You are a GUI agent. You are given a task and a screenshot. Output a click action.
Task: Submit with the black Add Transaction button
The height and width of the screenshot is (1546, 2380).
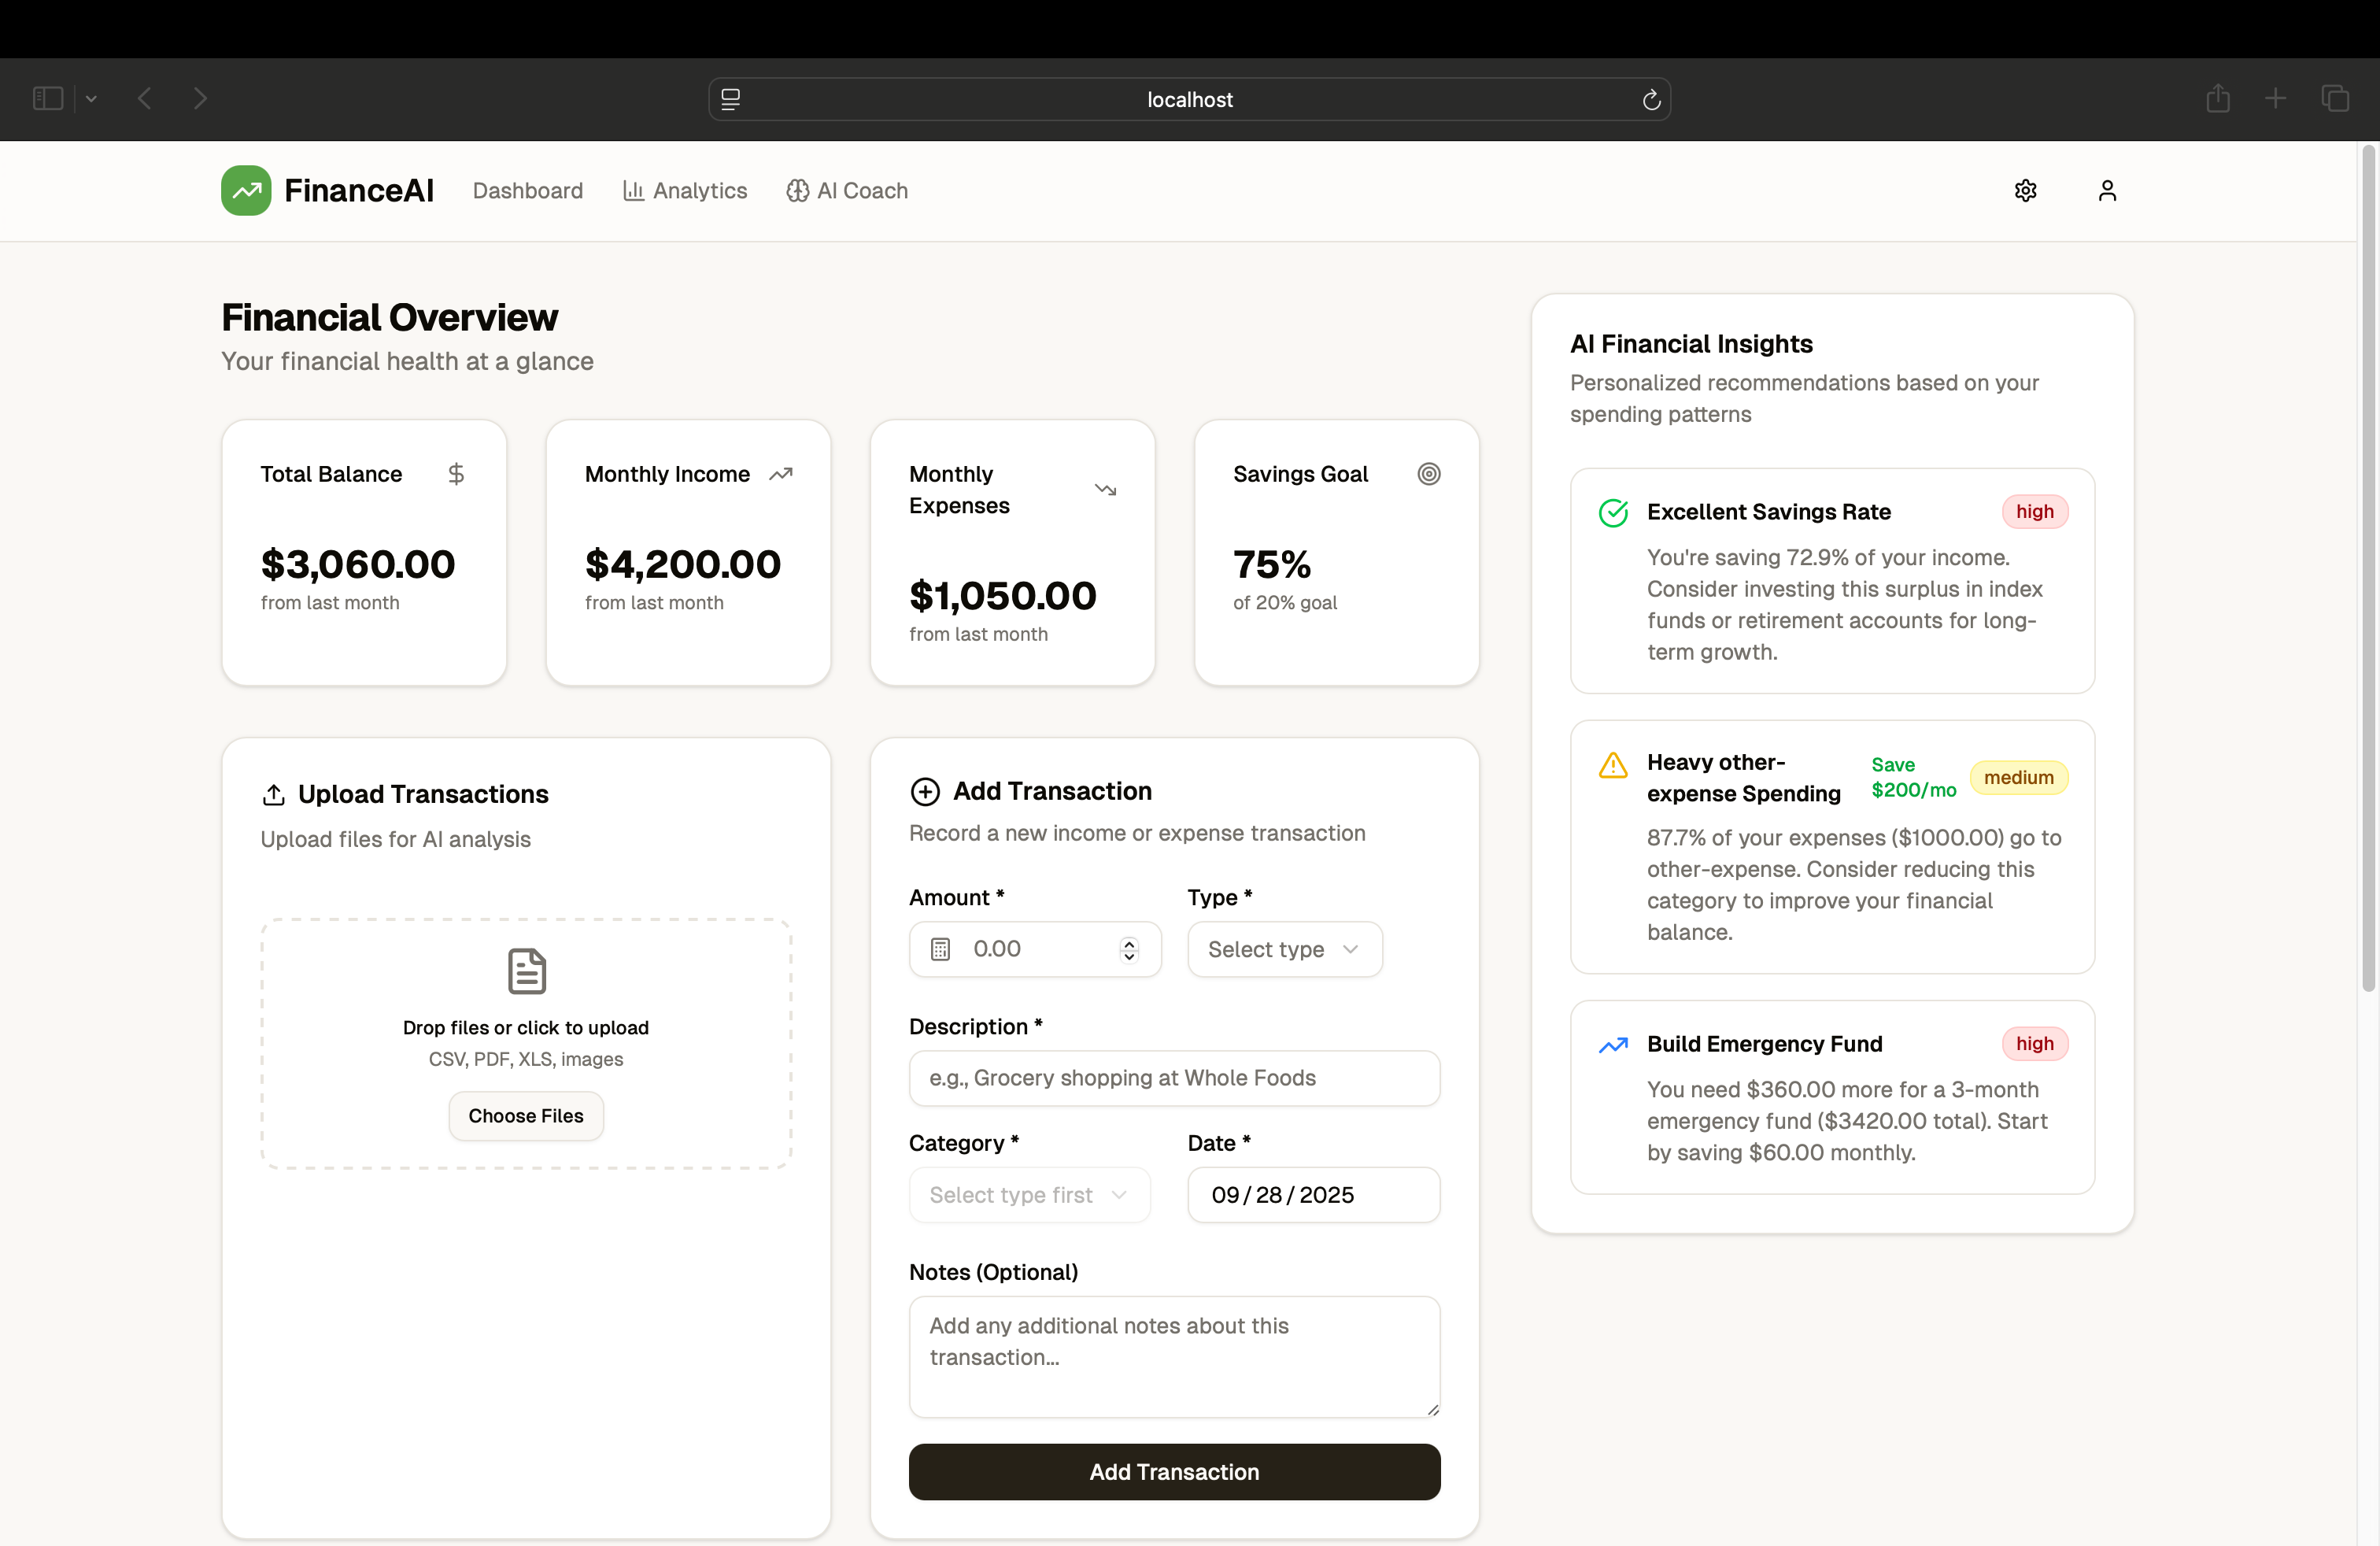(1174, 1471)
